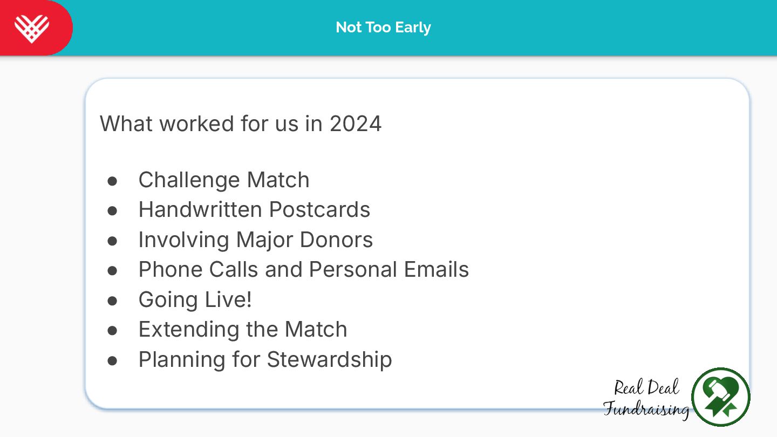
Task: Click the bullet dot beside Handwritten Postcards
Action: click(112, 210)
